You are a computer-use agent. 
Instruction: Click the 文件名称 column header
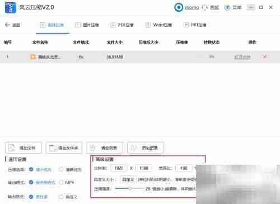(x=40, y=42)
